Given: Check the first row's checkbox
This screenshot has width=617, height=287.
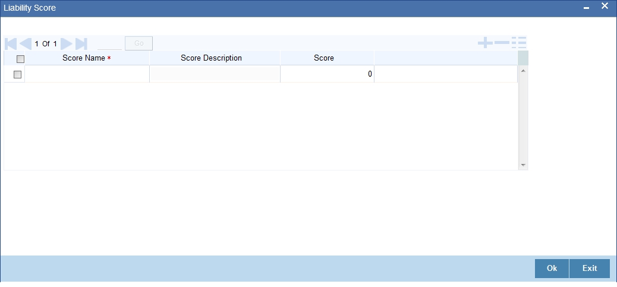Looking at the screenshot, I should [17, 74].
